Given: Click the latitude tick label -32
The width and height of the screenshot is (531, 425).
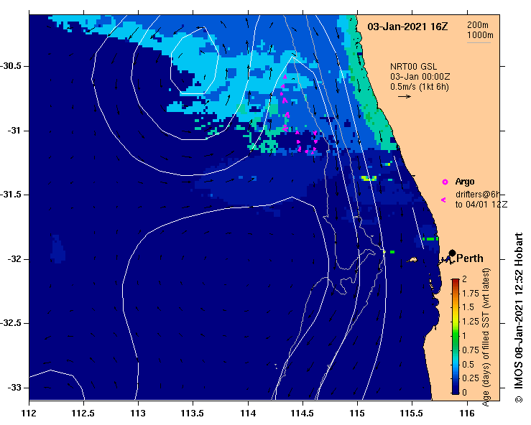Looking at the screenshot, I should coord(14,259).
